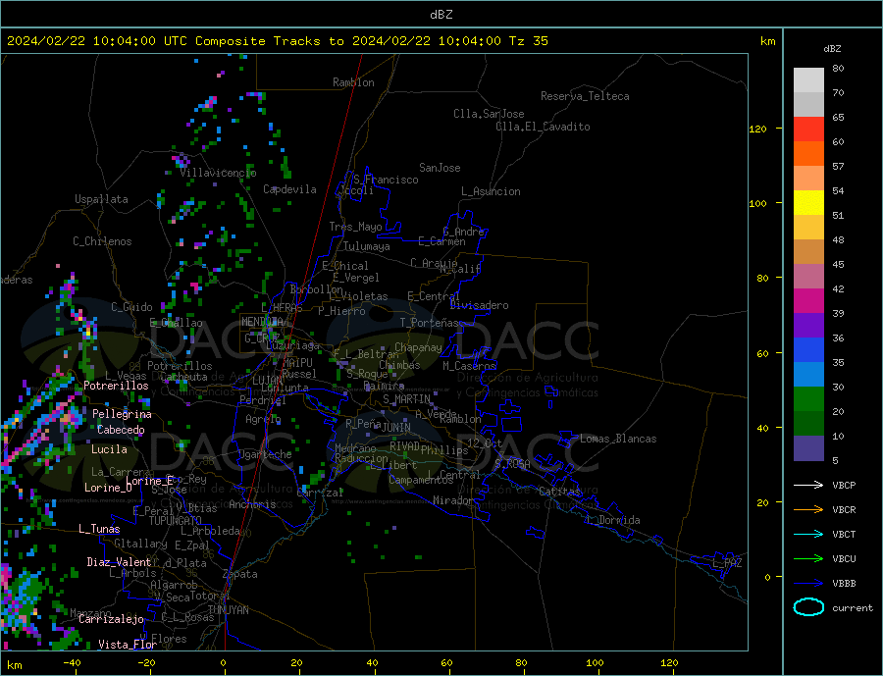Click the green VBCU arrow icon
883x676 pixels.
click(808, 559)
